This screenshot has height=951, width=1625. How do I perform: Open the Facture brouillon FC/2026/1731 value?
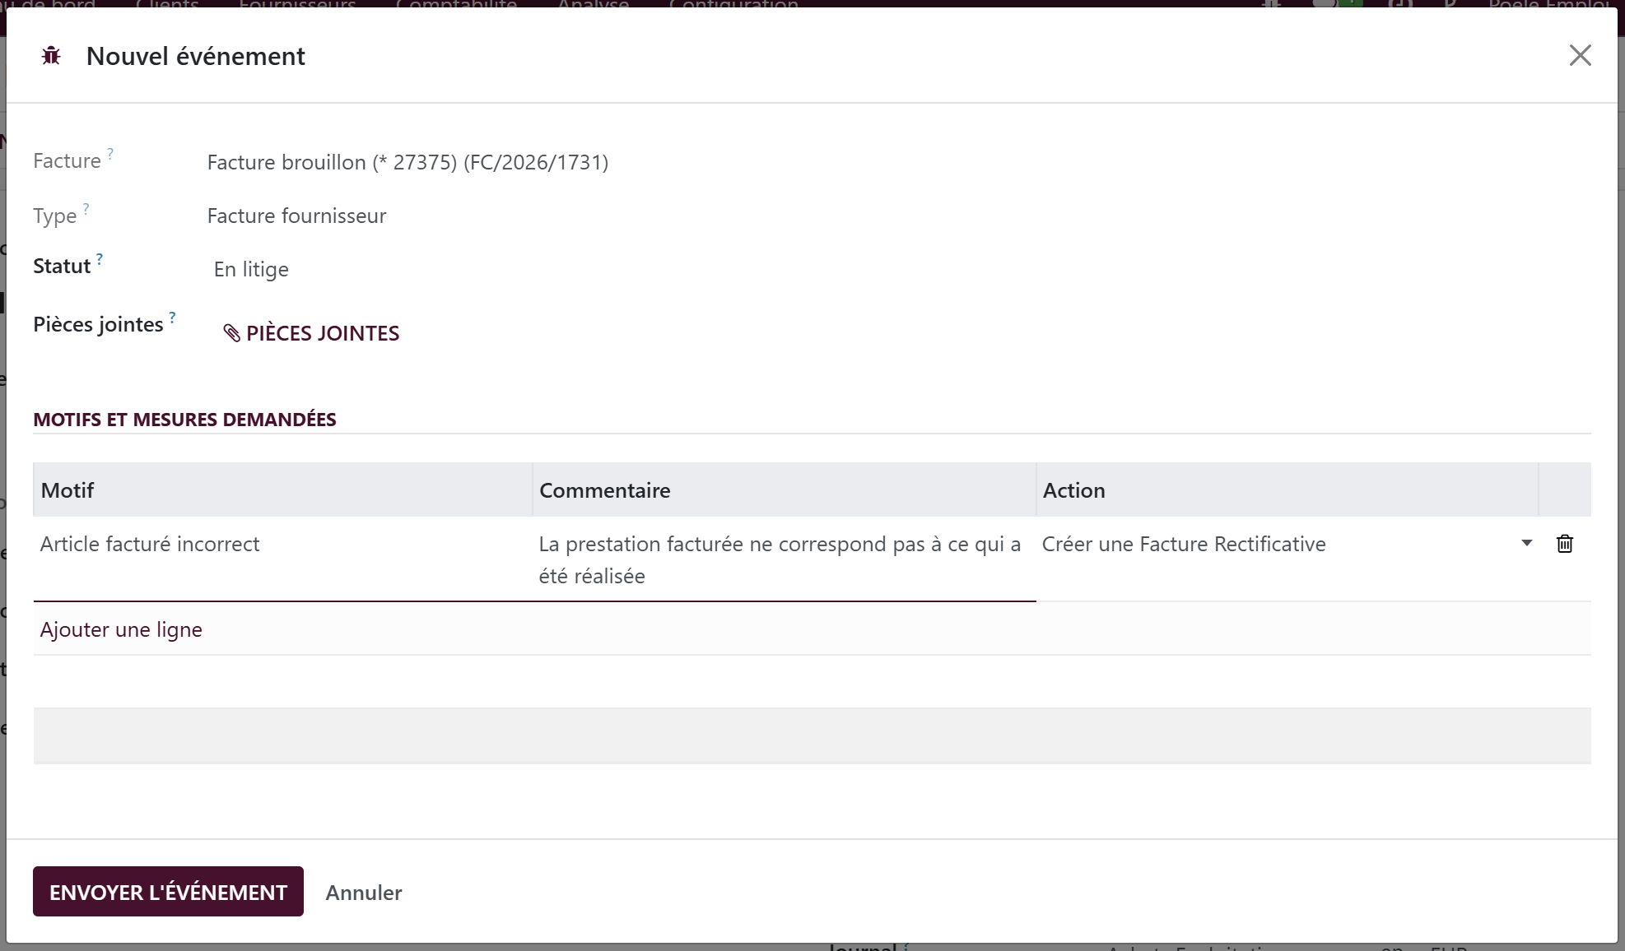point(407,162)
